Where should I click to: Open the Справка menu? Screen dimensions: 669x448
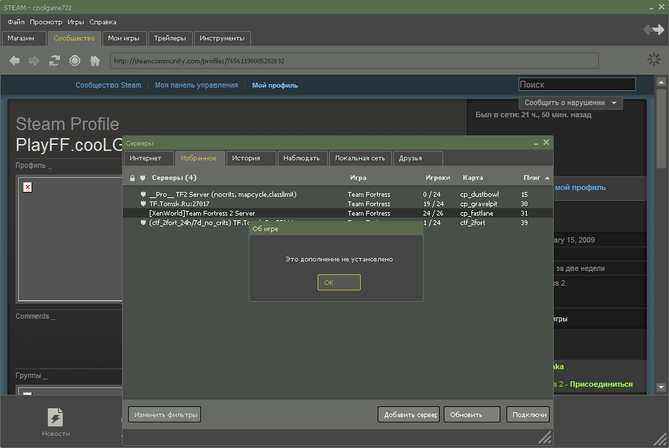point(103,22)
